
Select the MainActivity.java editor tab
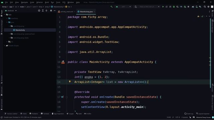point(86,12)
